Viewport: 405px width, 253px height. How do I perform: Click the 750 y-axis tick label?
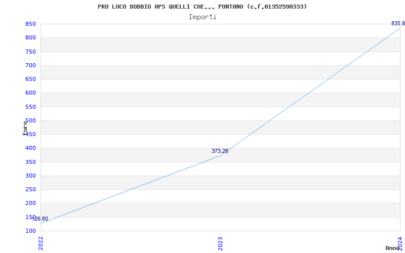coord(30,52)
